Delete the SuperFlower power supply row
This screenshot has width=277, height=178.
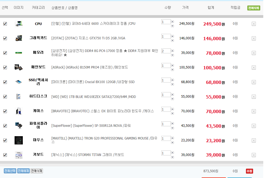pos(254,126)
